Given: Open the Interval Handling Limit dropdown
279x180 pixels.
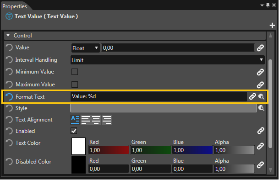Looking at the screenshot, I should click(167, 60).
